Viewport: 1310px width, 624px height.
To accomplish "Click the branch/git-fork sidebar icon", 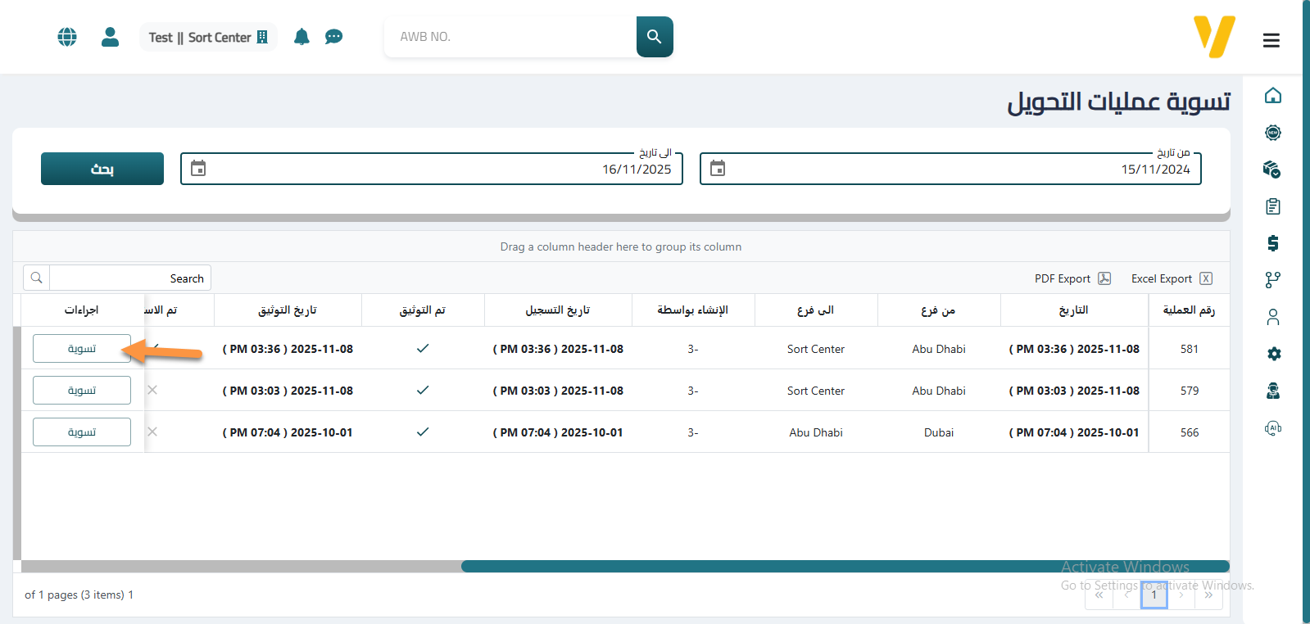I will (x=1272, y=280).
